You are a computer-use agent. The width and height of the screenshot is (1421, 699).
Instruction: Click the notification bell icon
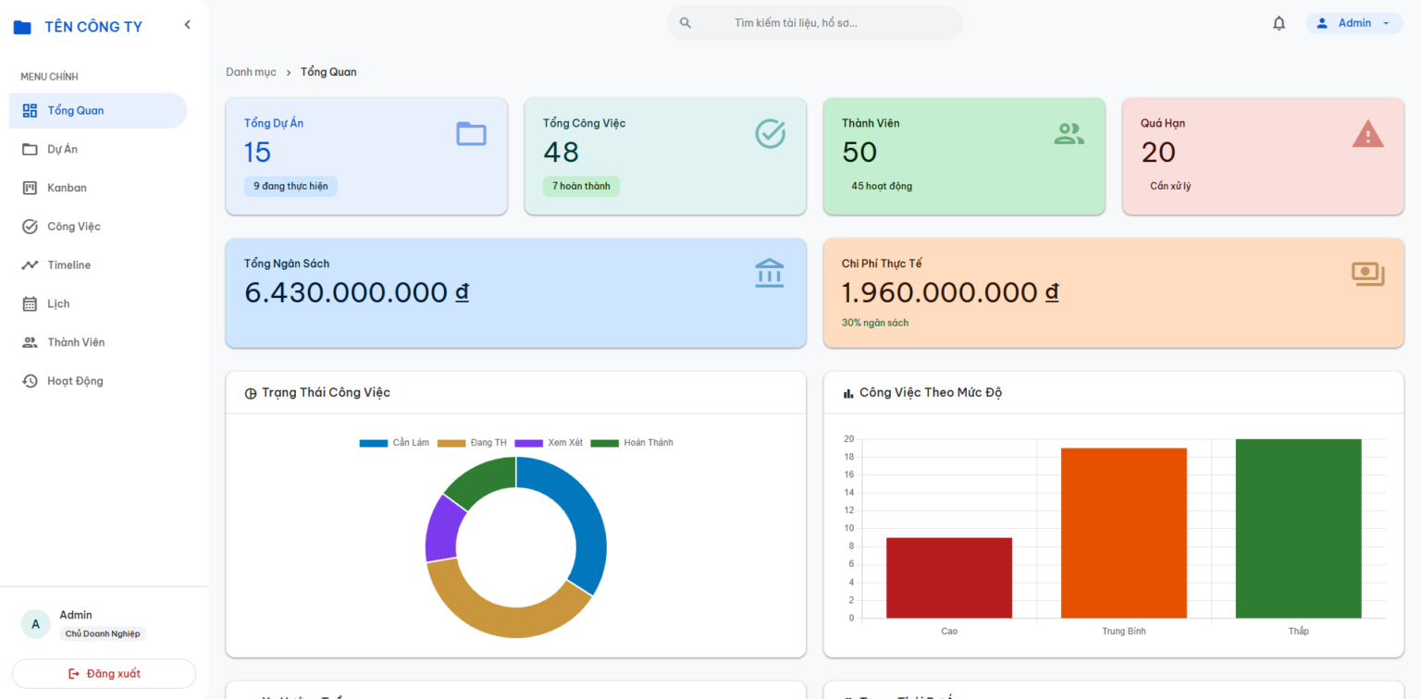point(1279,23)
